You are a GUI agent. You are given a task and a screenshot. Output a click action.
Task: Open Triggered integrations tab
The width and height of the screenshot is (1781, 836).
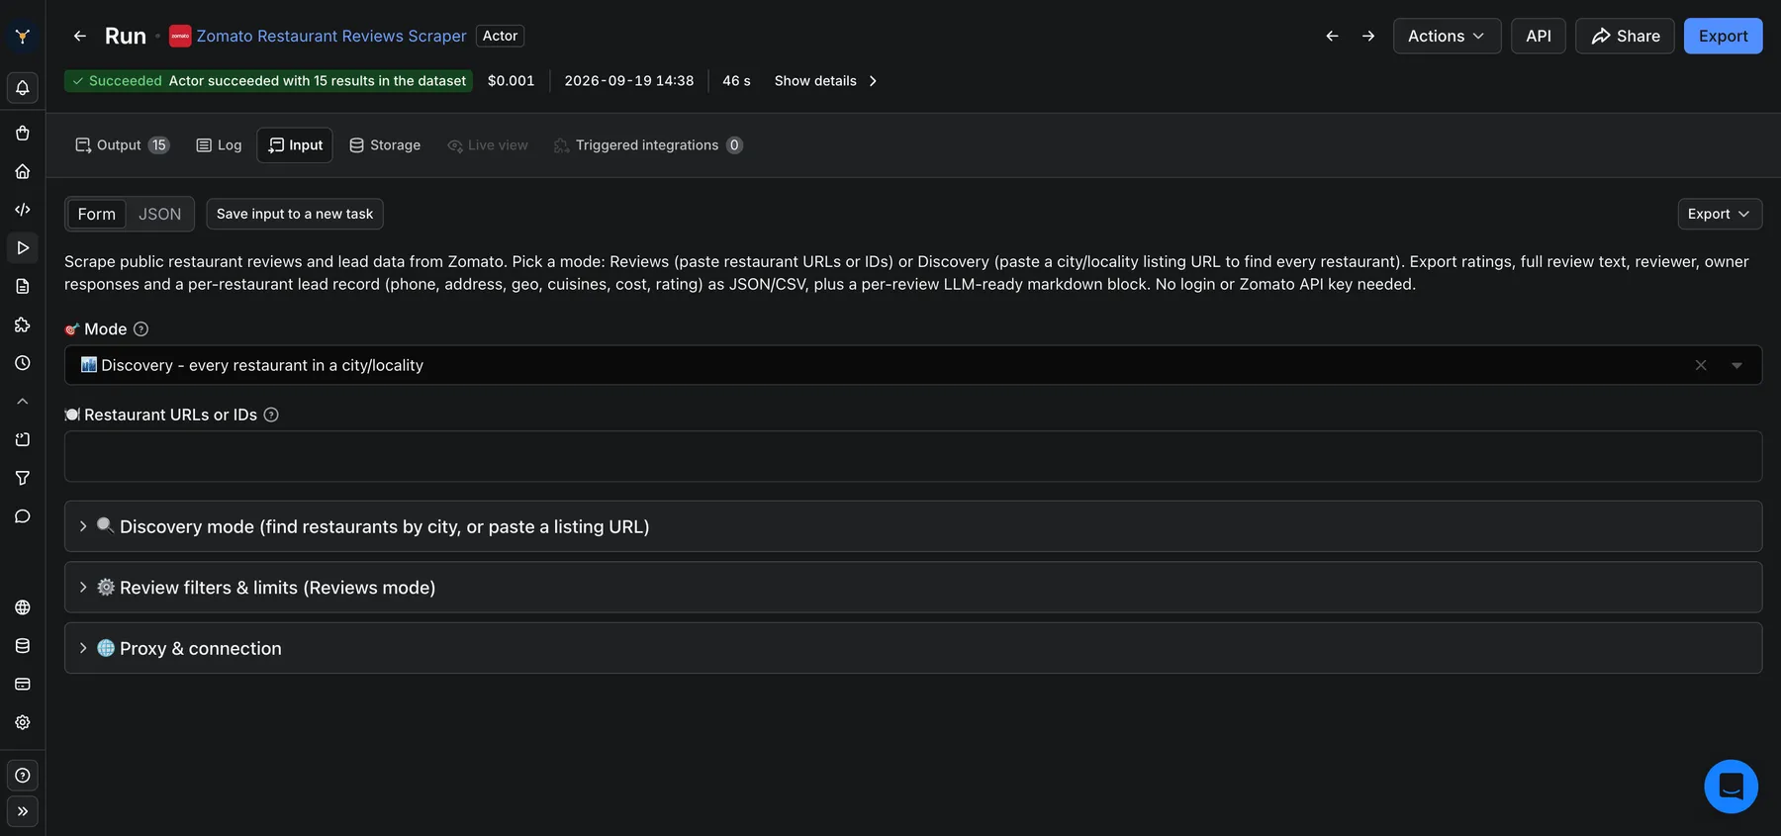[648, 145]
